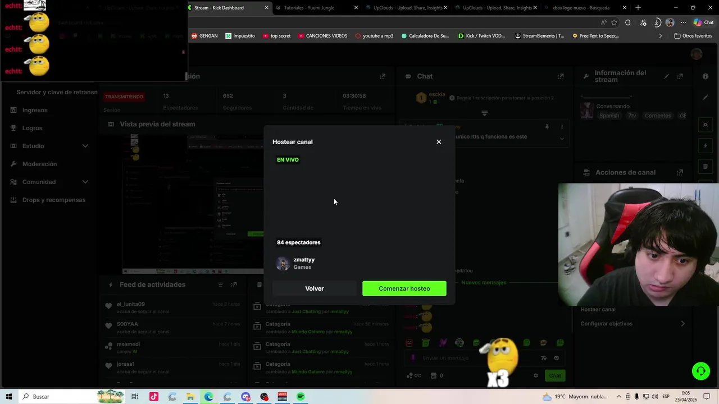This screenshot has width=719, height=404.
Task: Open Ingresos in the sidebar
Action: point(35,110)
